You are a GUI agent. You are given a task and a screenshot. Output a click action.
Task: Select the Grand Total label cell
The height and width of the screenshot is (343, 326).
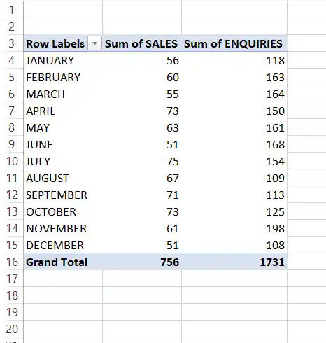63,262
